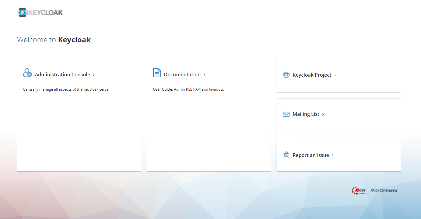This screenshot has height=219, width=421.
Task: Select the Report an issue link
Action: 310,155
